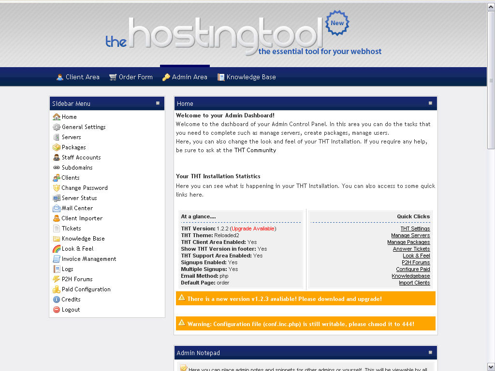This screenshot has width=495, height=371.
Task: Collapse the Sidebar Menu panel
Action: click(x=158, y=103)
